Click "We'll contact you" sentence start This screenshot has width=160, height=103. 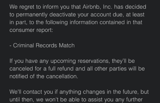tap(31, 92)
